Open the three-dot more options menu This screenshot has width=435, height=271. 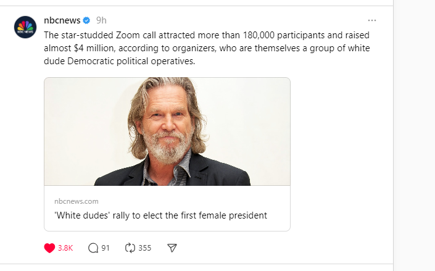(371, 20)
